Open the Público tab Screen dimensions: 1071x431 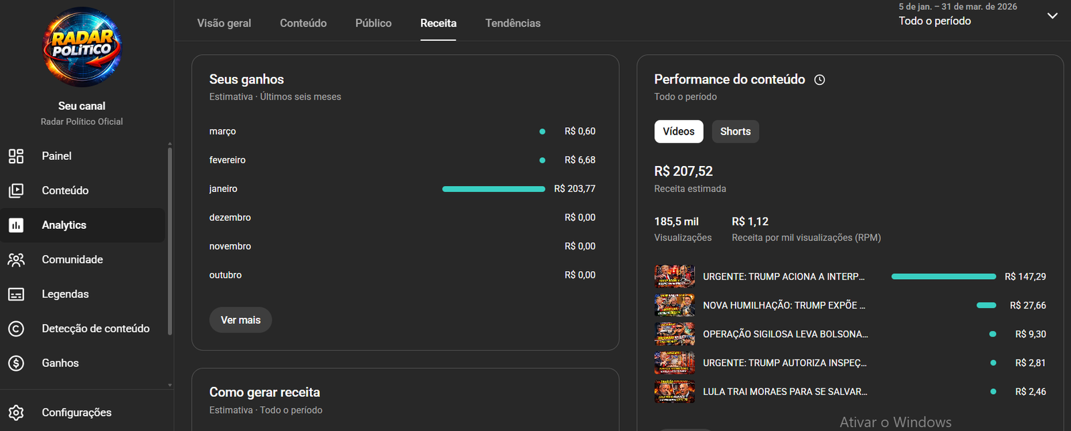[374, 23]
